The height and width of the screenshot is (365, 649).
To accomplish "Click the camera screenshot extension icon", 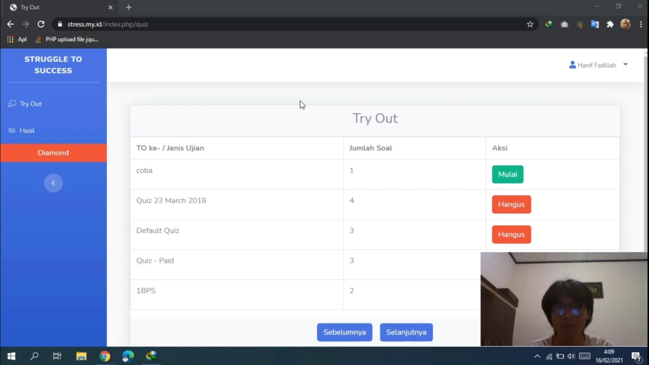I will coord(564,24).
